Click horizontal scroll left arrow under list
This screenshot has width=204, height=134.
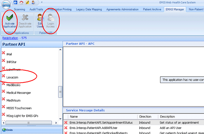[4, 123]
